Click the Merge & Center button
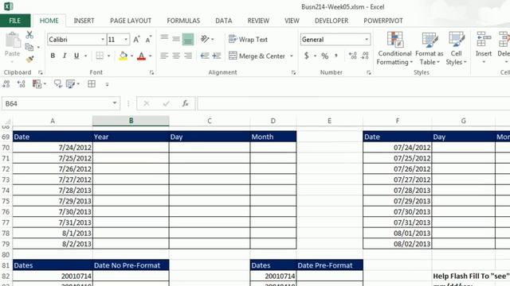This screenshot has height=286, width=510. 257,56
